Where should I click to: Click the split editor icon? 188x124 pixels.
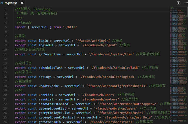179,3
